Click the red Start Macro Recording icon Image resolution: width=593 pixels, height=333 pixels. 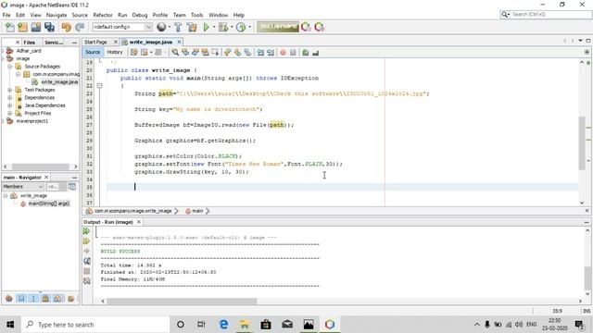[283, 53]
